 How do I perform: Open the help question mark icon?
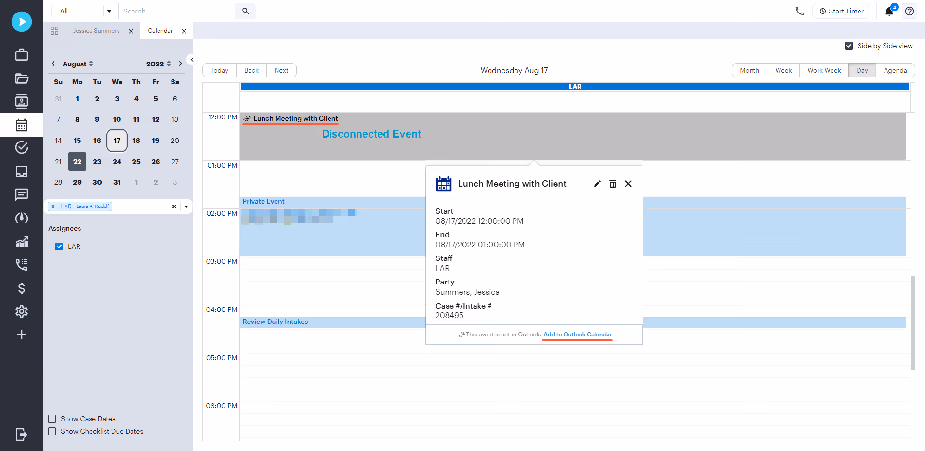(910, 11)
